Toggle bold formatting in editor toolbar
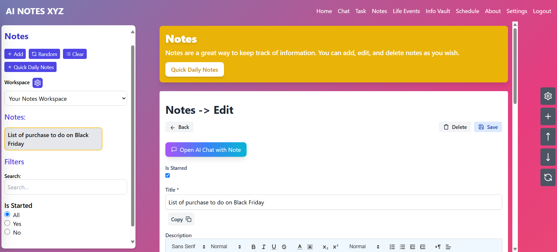The image size is (557, 252). tap(253, 247)
